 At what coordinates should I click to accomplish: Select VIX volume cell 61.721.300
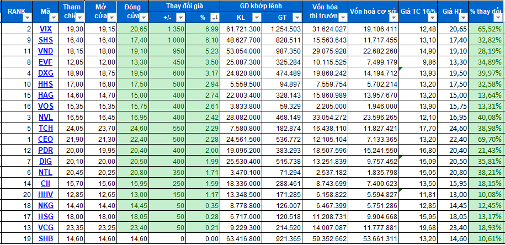(241, 29)
